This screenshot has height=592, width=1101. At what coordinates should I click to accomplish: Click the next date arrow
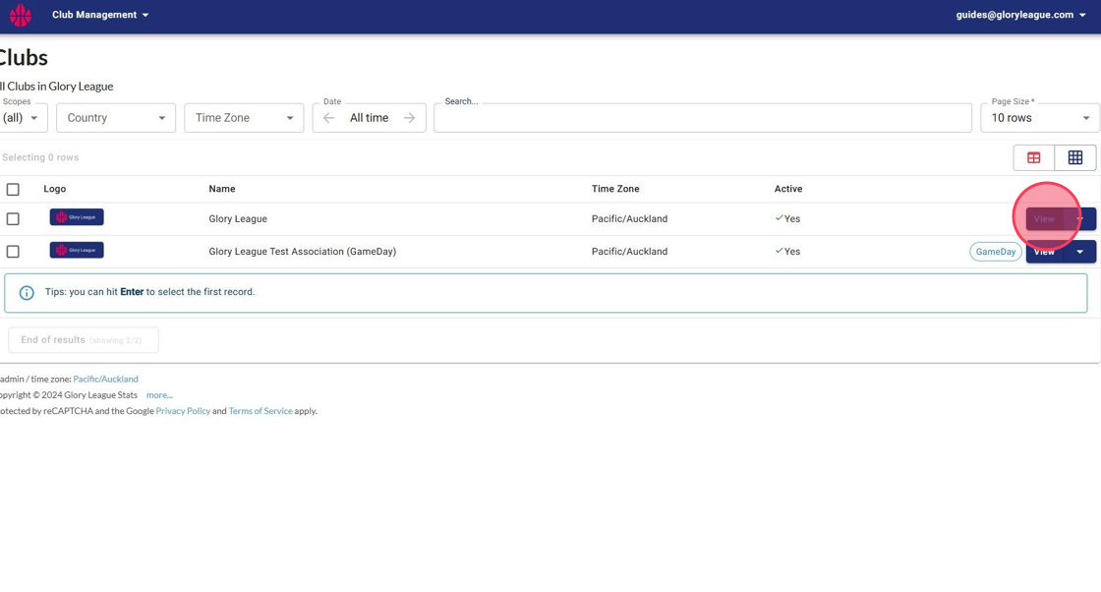click(x=409, y=118)
